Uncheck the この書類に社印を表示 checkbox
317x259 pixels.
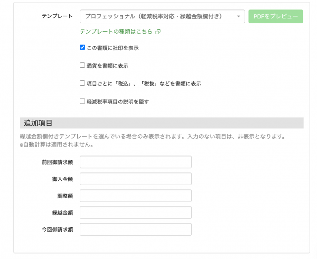(83, 48)
